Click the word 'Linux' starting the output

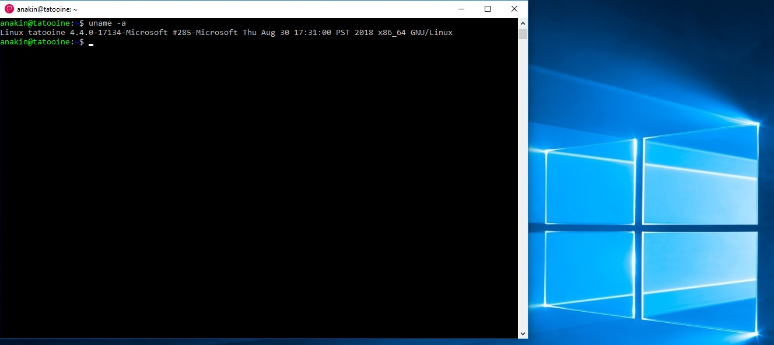(x=12, y=33)
